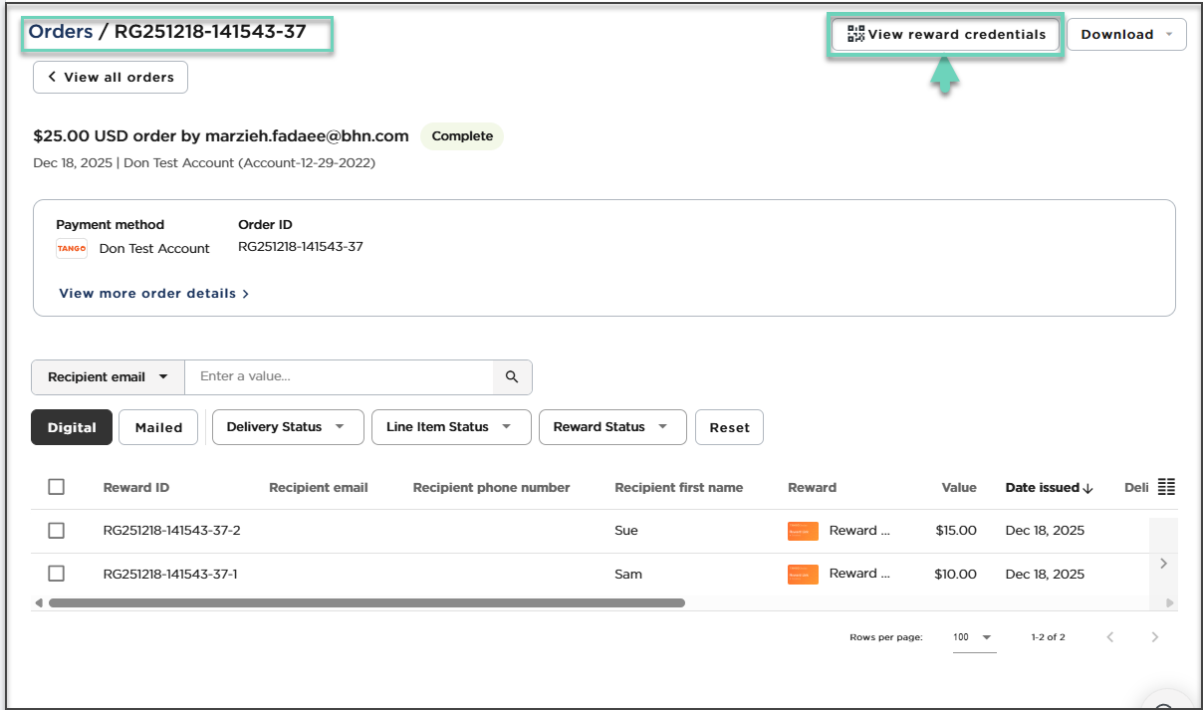The height and width of the screenshot is (710, 1203).
Task: Select the Digital tab
Action: coord(72,427)
